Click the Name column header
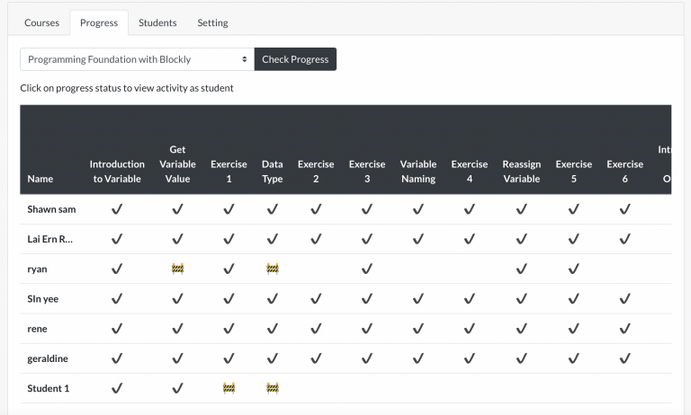The width and height of the screenshot is (691, 415). click(40, 179)
